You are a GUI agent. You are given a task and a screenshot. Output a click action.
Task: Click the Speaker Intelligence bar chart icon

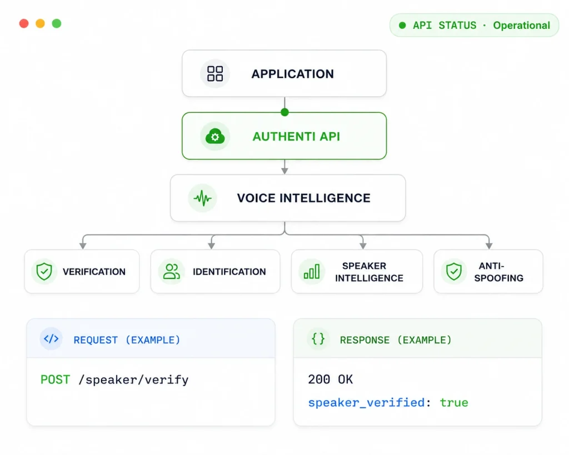pyautogui.click(x=312, y=272)
